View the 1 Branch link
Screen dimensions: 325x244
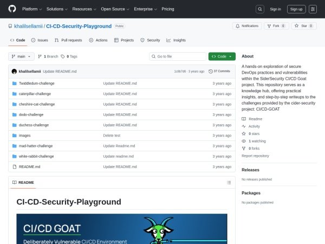coord(48,56)
